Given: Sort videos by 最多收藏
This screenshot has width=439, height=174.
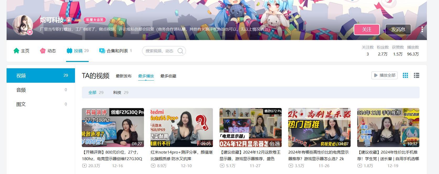Looking at the screenshot, I should pyautogui.click(x=168, y=76).
